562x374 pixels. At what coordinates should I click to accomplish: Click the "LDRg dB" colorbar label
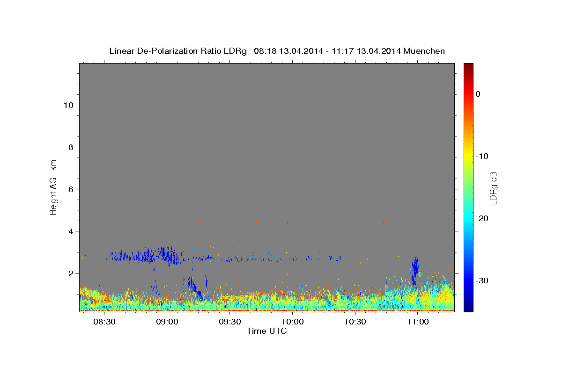coord(493,187)
